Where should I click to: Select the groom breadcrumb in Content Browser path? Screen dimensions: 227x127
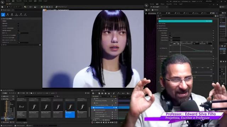click(53, 93)
